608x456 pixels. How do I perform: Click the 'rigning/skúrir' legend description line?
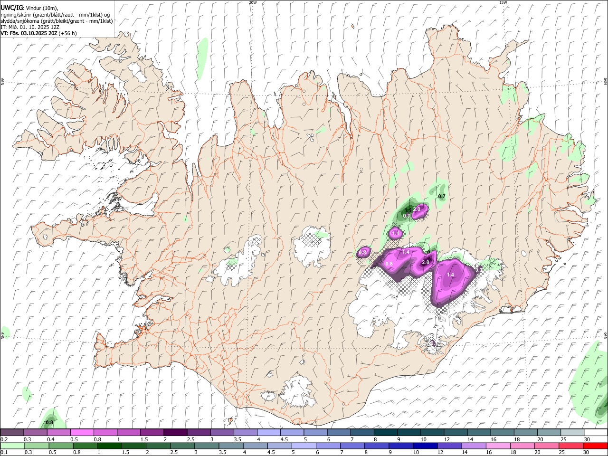[55, 14]
